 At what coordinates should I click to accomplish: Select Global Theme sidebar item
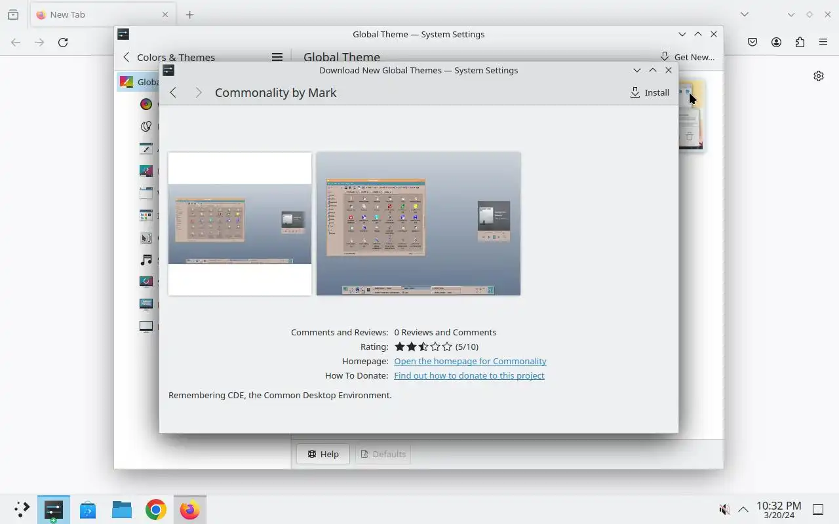pyautogui.click(x=138, y=82)
